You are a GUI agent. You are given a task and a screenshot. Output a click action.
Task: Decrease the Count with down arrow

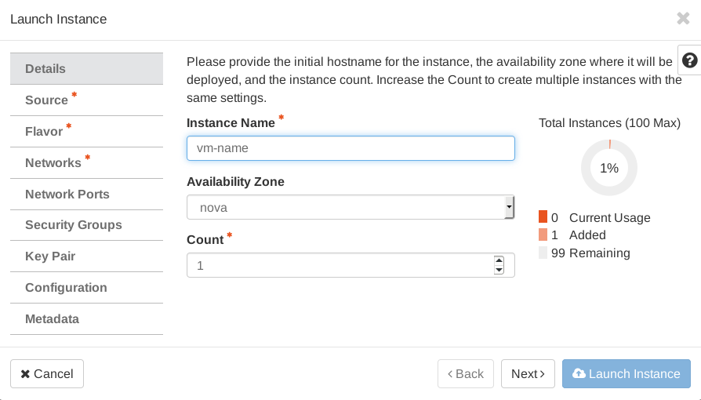click(499, 271)
